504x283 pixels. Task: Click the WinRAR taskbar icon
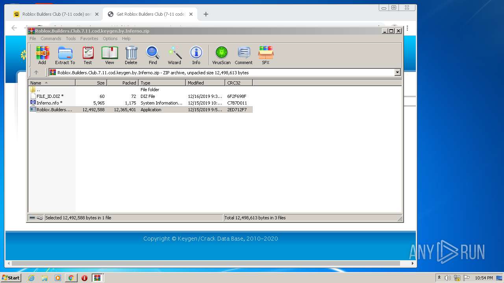(x=97, y=278)
